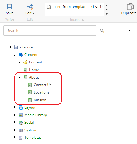Open the Insert group dialog launcher

point(83,20)
